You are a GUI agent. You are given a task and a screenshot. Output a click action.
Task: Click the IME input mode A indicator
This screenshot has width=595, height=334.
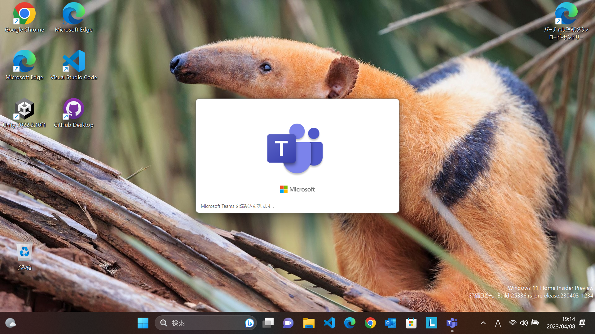(x=498, y=323)
